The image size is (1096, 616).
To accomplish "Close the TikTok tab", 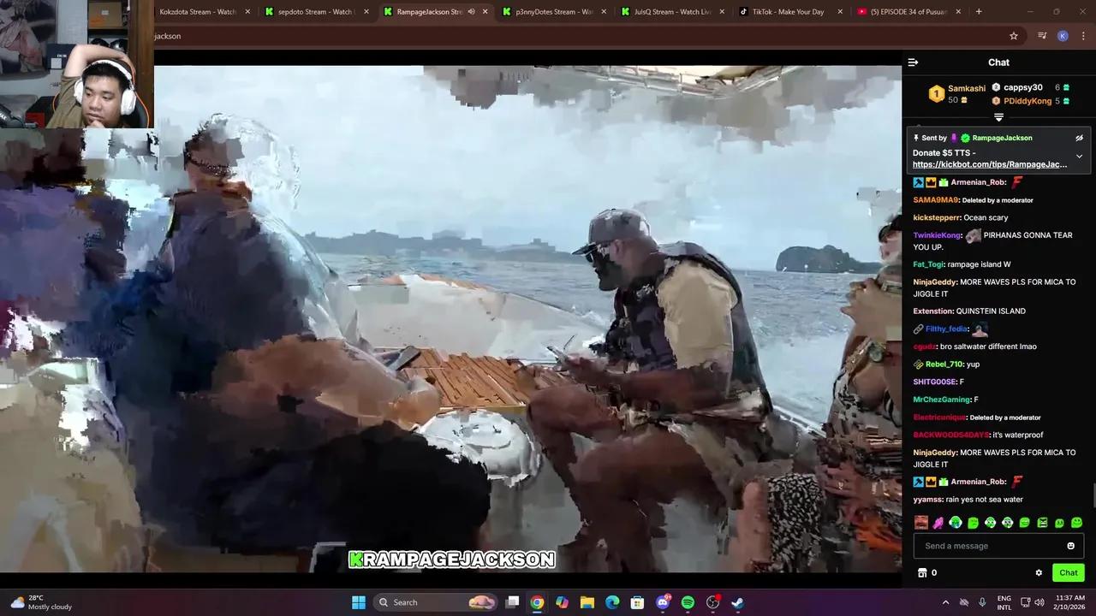I will tap(840, 12).
